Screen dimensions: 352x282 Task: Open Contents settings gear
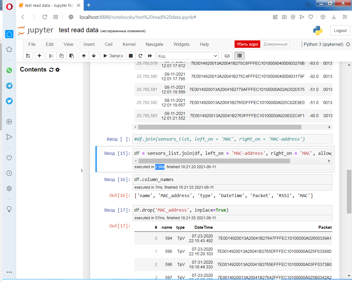[x=57, y=70]
